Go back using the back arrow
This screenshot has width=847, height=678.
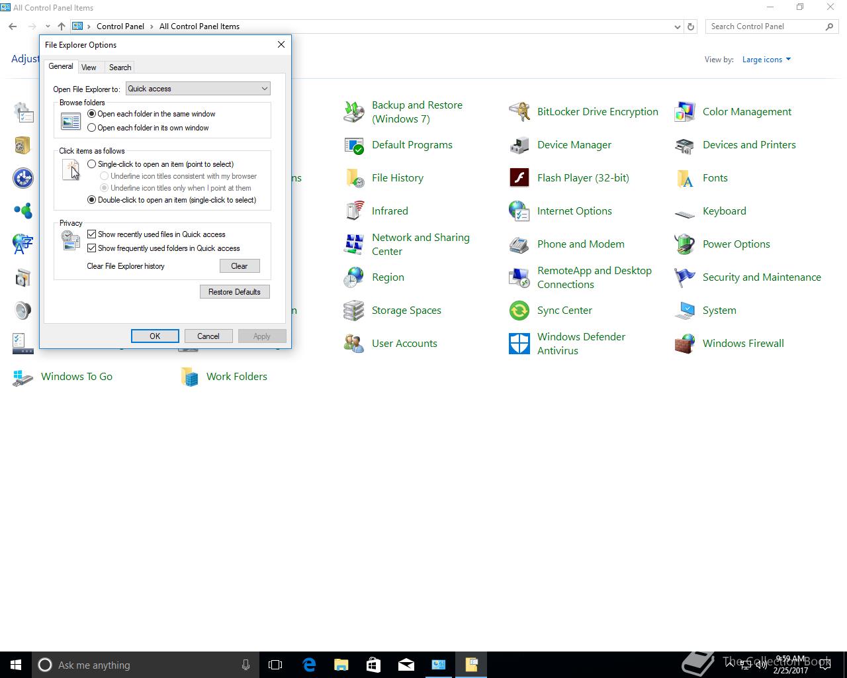pyautogui.click(x=13, y=26)
